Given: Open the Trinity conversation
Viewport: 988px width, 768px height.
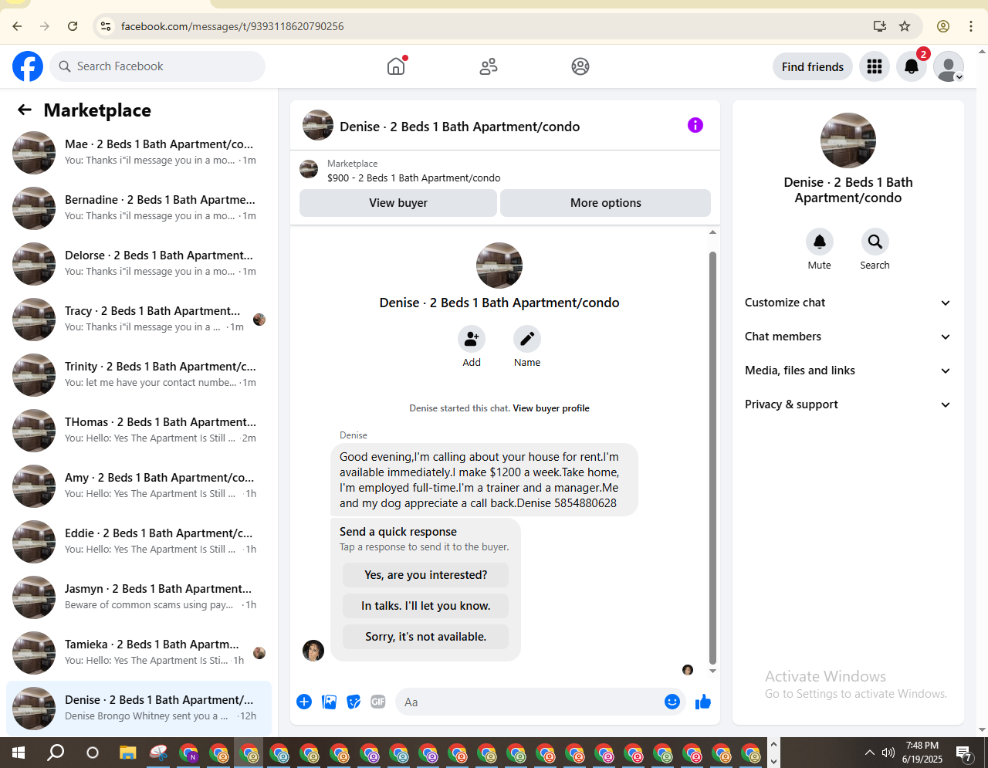Looking at the screenshot, I should [x=139, y=375].
